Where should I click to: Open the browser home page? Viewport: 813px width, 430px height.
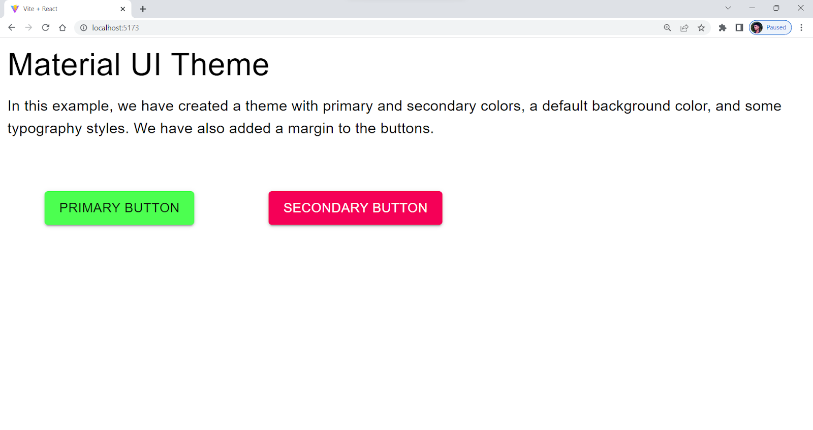[x=62, y=28]
